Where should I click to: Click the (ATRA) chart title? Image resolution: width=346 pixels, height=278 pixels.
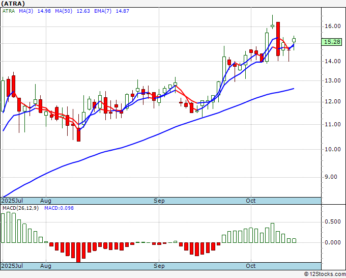pyautogui.click(x=13, y=4)
